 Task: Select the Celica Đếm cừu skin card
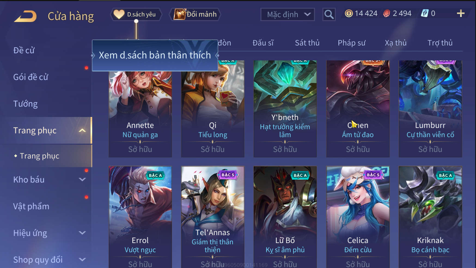pos(358,217)
